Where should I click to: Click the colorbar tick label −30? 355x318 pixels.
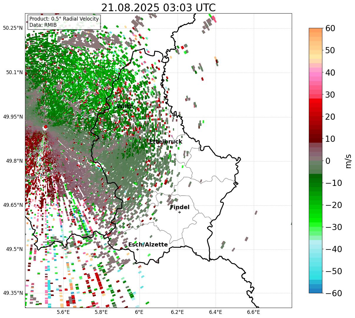[333, 227]
